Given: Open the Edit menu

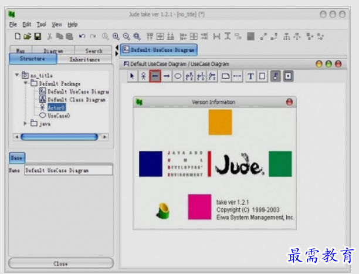Looking at the screenshot, I should pyautogui.click(x=27, y=24).
